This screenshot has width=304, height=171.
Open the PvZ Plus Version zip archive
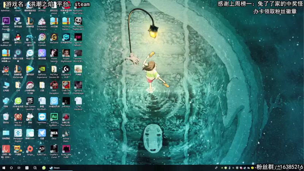pos(66,24)
